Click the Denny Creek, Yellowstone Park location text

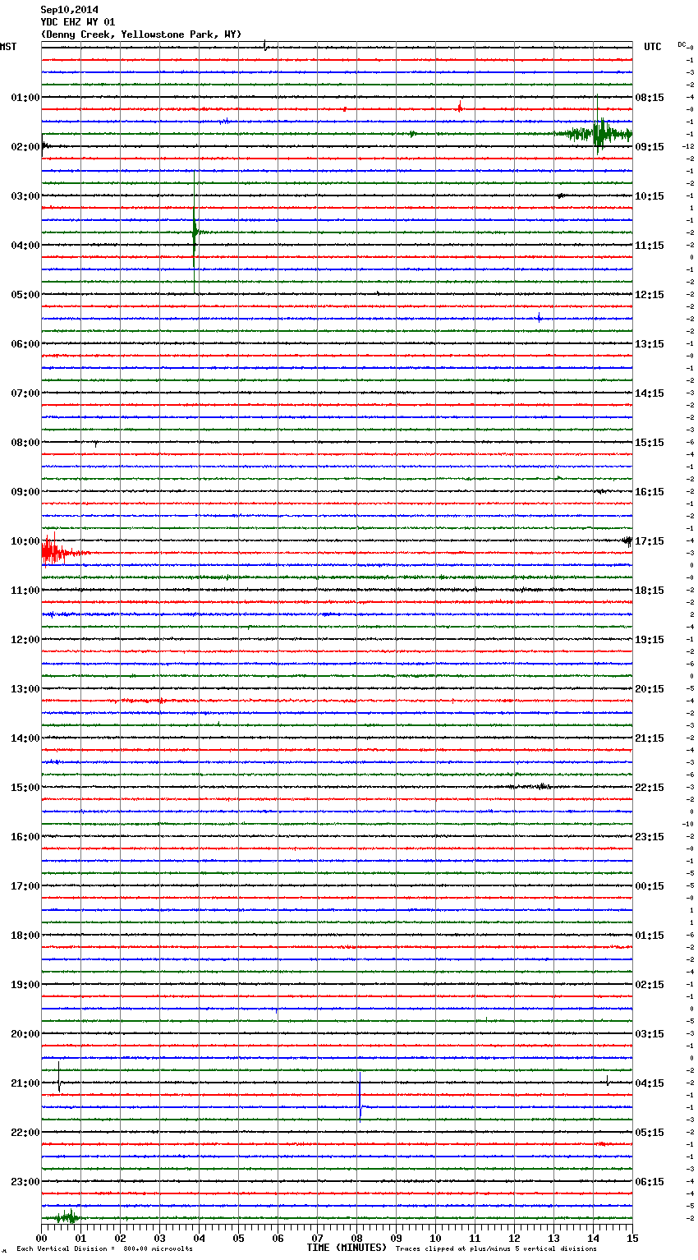pyautogui.click(x=141, y=34)
